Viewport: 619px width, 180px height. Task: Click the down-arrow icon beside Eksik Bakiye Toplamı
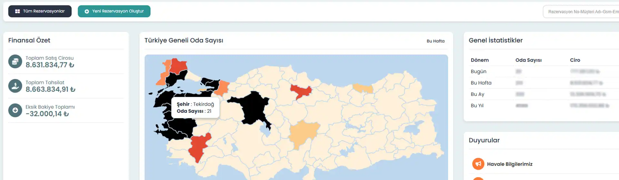15,110
